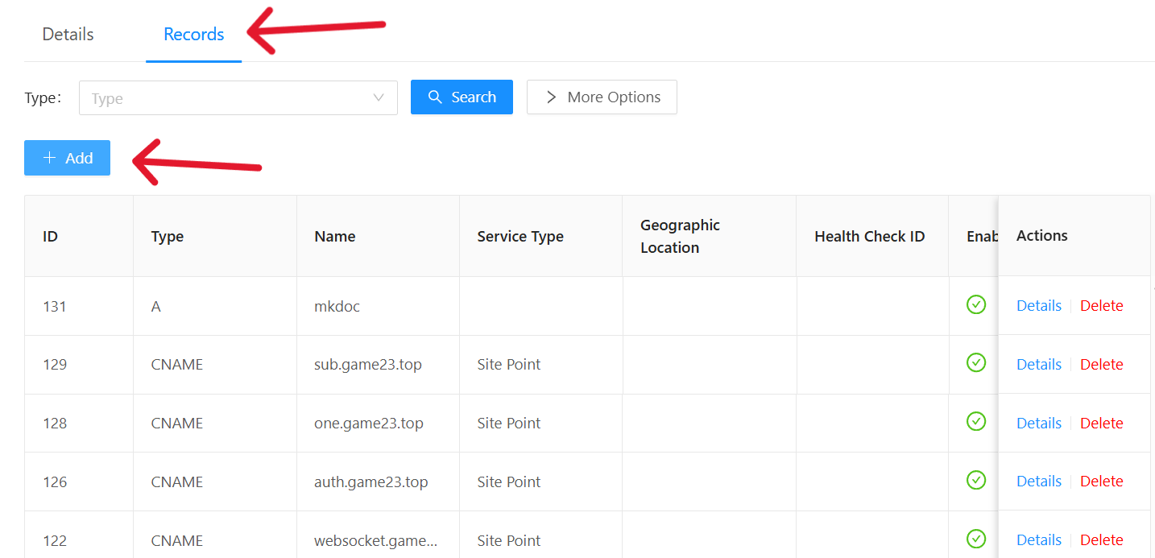Delete the sub.game23.top record
The image size is (1155, 558).
(x=1101, y=365)
